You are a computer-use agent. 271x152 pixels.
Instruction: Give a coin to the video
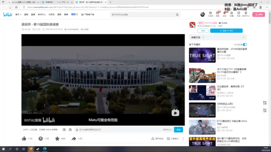click(x=41, y=138)
